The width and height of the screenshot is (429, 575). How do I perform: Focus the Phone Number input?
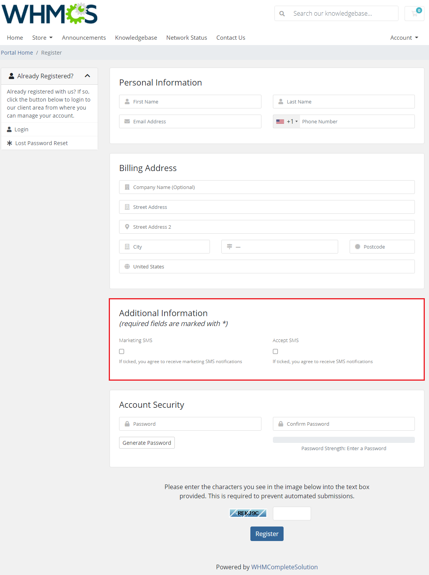pos(357,121)
